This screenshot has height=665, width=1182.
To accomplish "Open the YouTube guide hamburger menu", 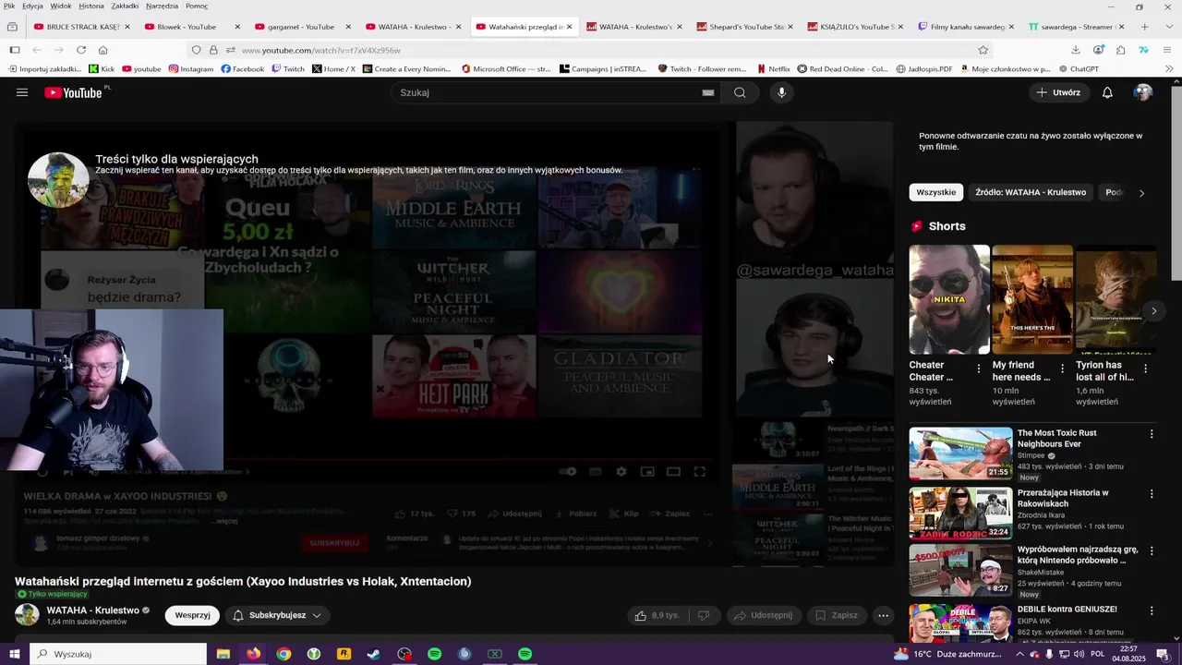I will point(22,92).
